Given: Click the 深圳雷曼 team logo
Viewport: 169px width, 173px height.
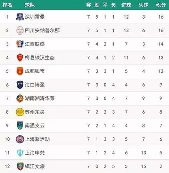Looking at the screenshot, I should point(20,17).
